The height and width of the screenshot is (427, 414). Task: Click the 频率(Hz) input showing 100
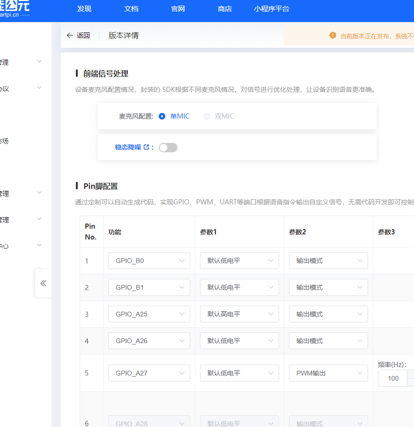tap(393, 378)
